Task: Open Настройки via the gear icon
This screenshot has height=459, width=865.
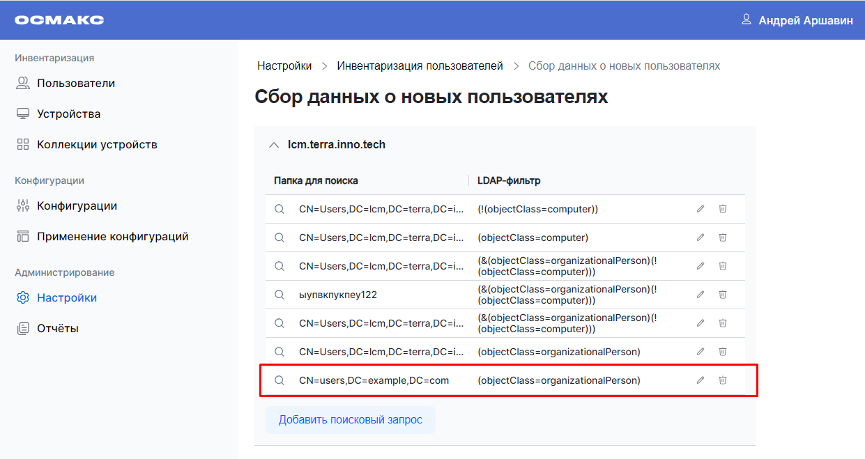Action: 22,297
